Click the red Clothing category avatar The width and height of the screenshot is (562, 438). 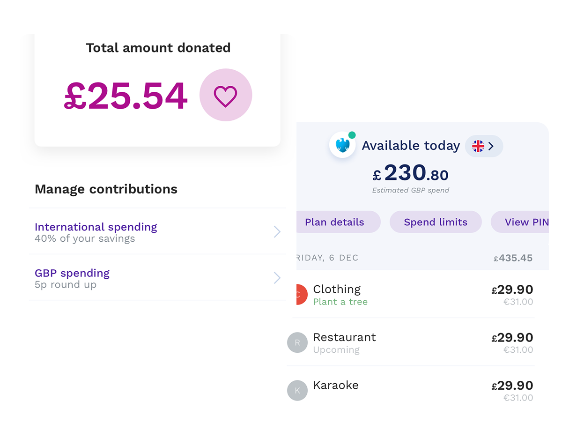pyautogui.click(x=302, y=295)
